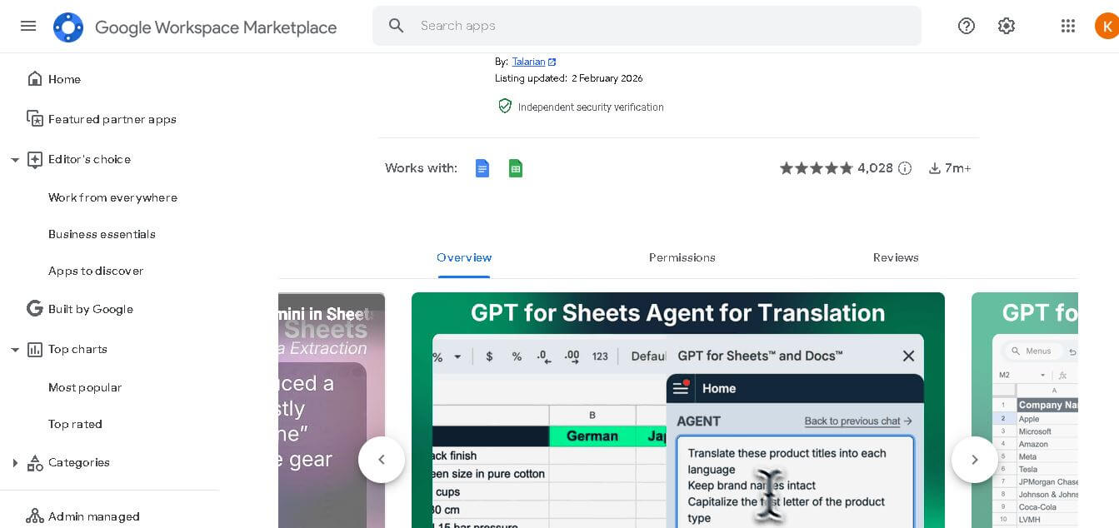Click the 7m+ downloads icon
Screen dimensions: 1119x528
click(935, 167)
